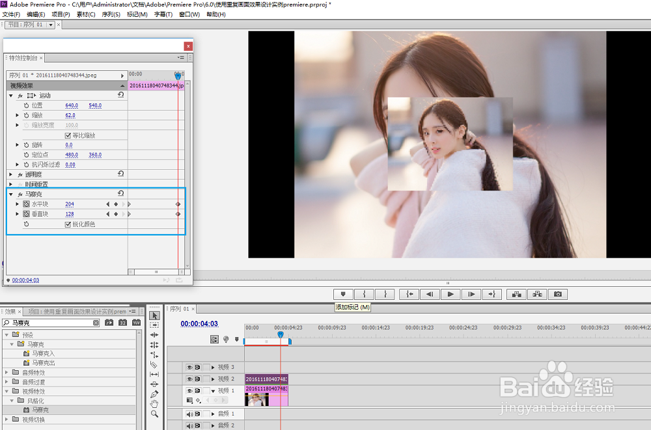
Task: Hide Video 2 track output eye
Action: [189, 379]
